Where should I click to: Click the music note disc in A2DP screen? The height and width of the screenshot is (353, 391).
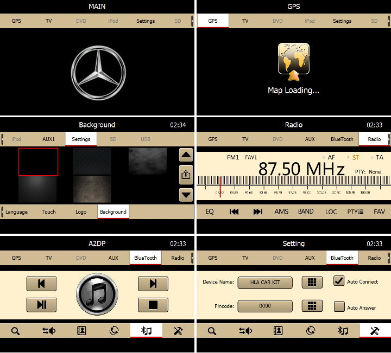(97, 294)
